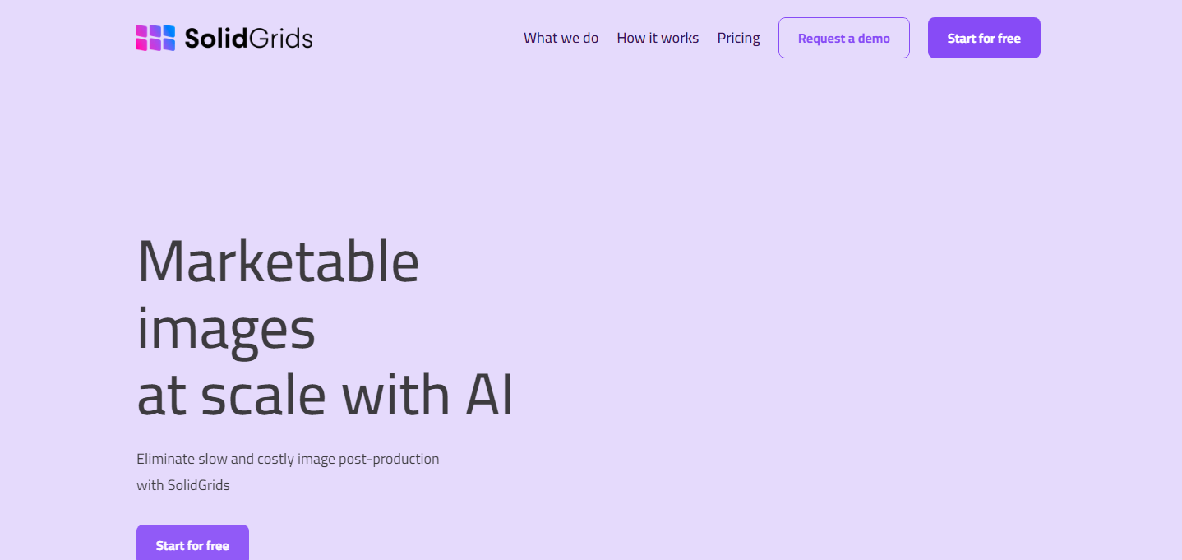Click Start for free in the header
The image size is (1182, 560).
coord(984,38)
